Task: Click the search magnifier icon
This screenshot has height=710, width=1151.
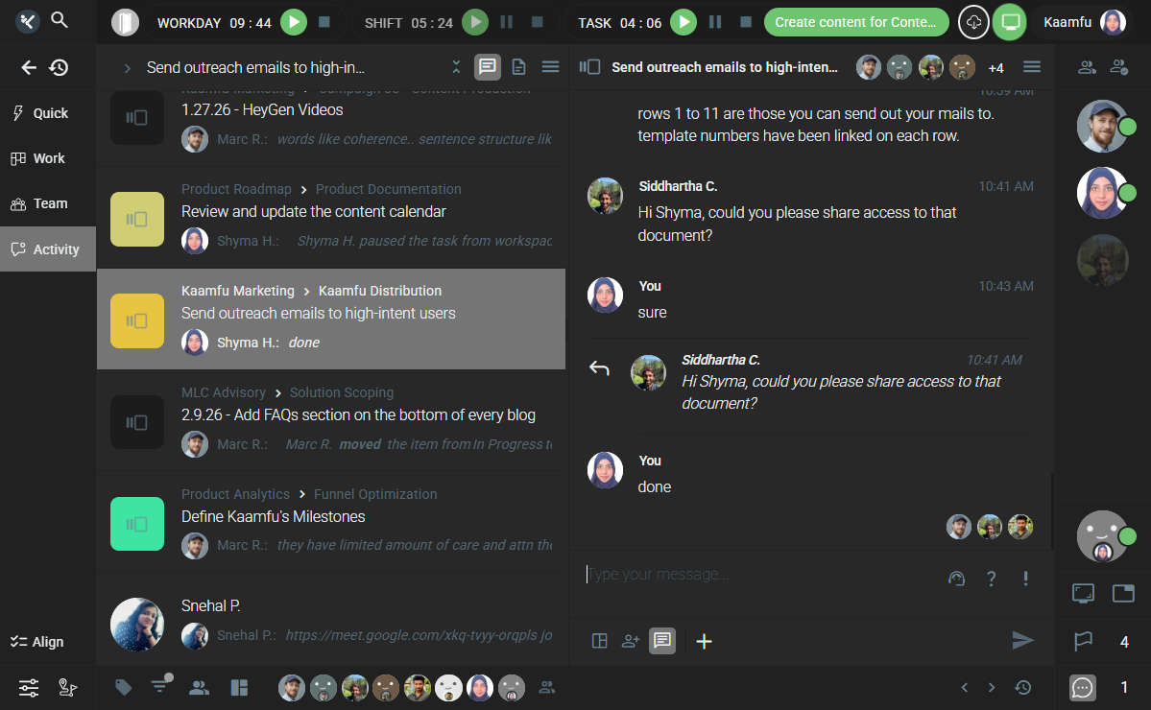Action: click(x=60, y=20)
